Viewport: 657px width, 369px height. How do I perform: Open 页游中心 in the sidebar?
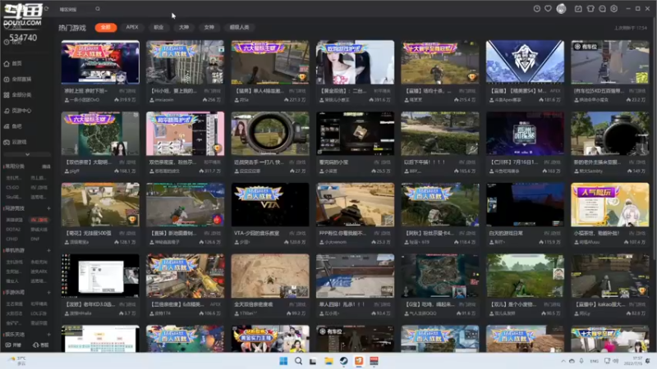[17, 111]
